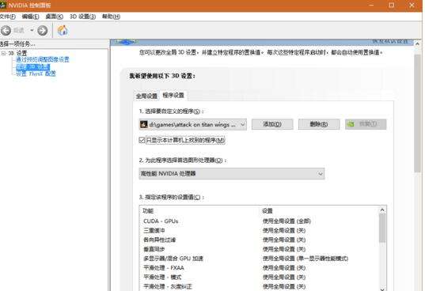Viewport: 425px width, 291px height.
Task: Click the 删除(R) button
Action: 319,124
